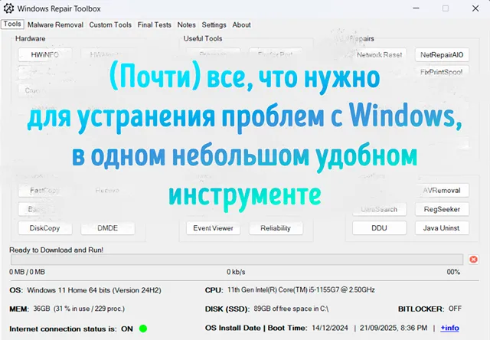This screenshot has height=340, width=490.
Task: Go to Final Tests tab
Action: [155, 25]
